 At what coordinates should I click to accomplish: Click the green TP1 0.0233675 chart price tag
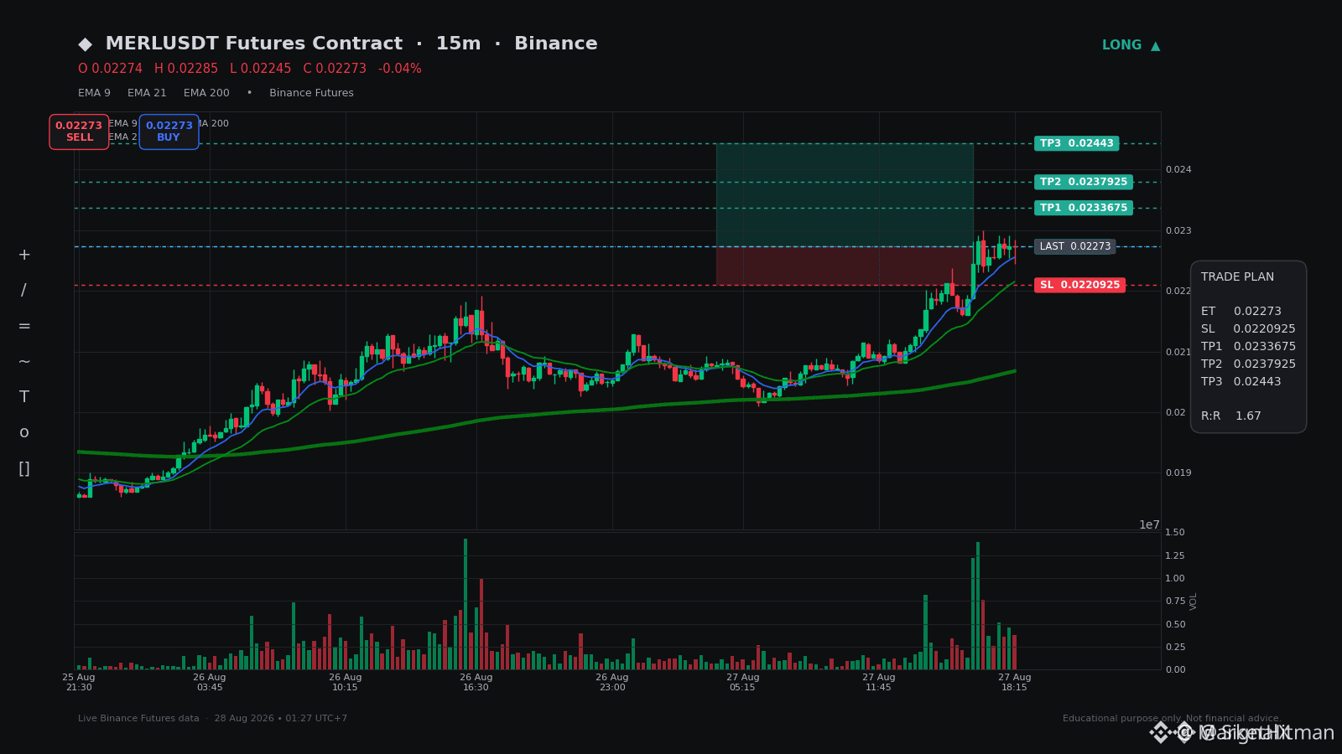pyautogui.click(x=1084, y=208)
